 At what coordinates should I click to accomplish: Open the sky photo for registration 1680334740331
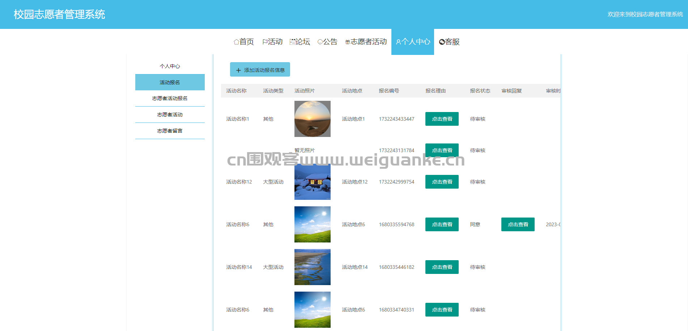313,310
